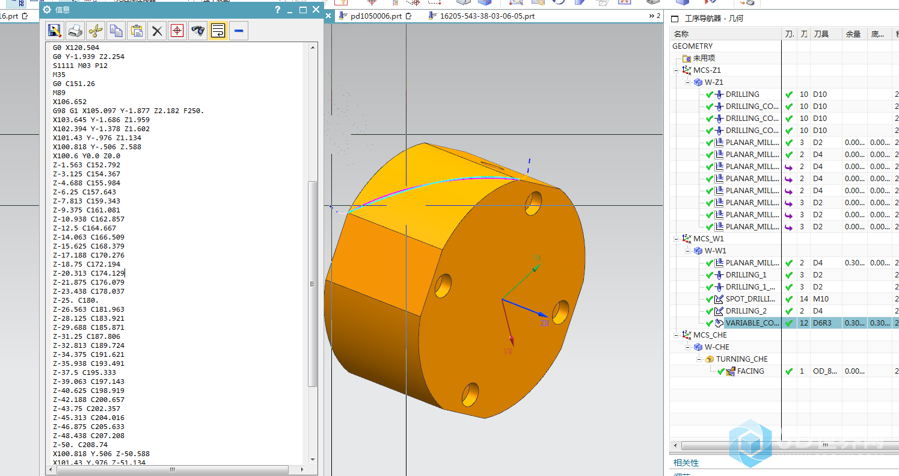
Task: Click the red crosshair target icon
Action: 177,31
